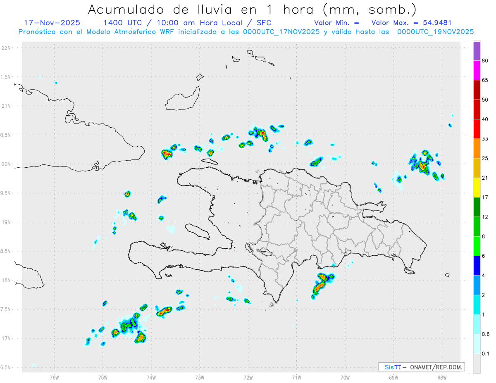The height and width of the screenshot is (383, 496).
Task: Pick the dark blue swatch between 4 and 6
Action: click(x=477, y=266)
